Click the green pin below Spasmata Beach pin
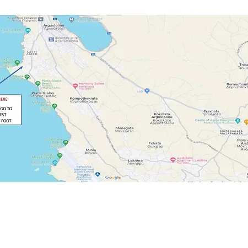 60,156
